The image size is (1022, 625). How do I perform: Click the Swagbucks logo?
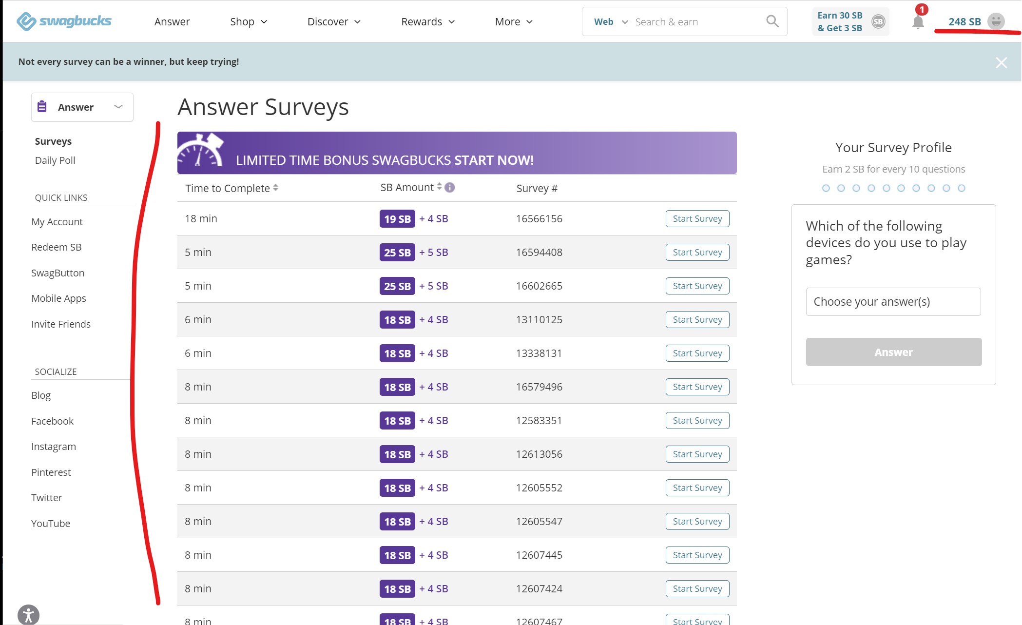64,21
